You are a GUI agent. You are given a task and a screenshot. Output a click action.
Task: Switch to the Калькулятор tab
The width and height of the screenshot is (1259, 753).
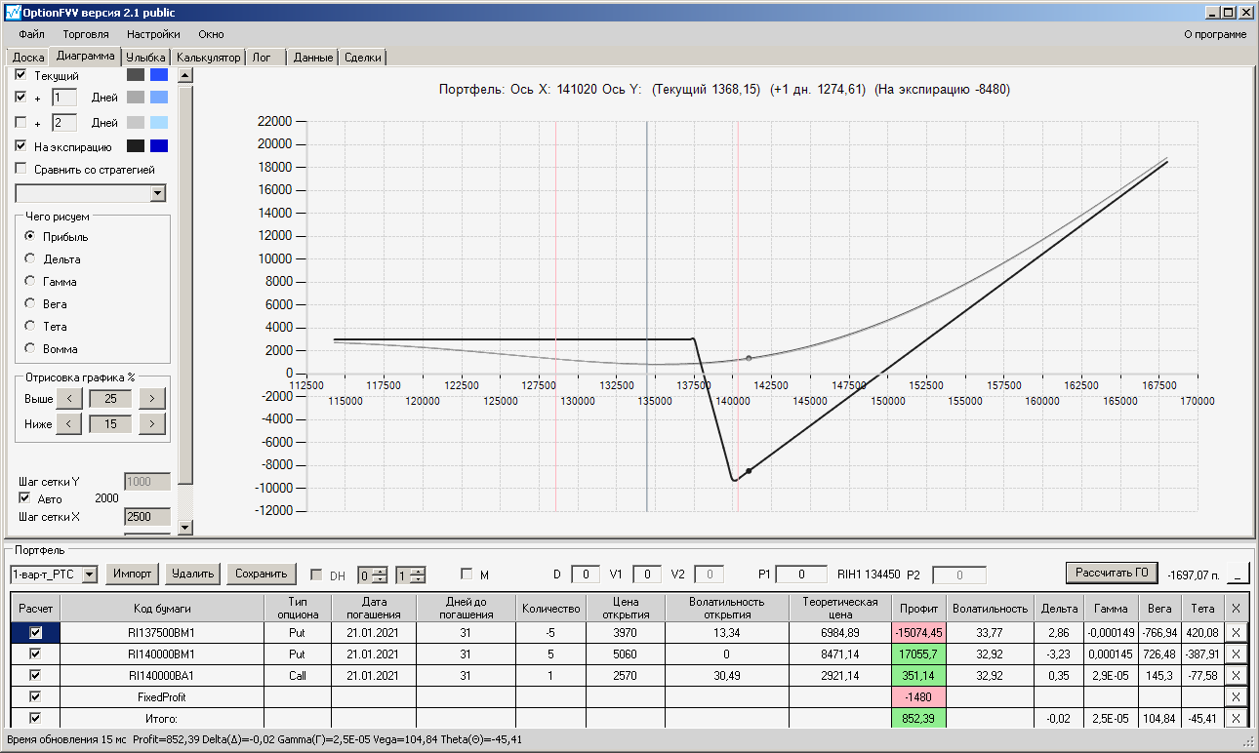tap(209, 58)
